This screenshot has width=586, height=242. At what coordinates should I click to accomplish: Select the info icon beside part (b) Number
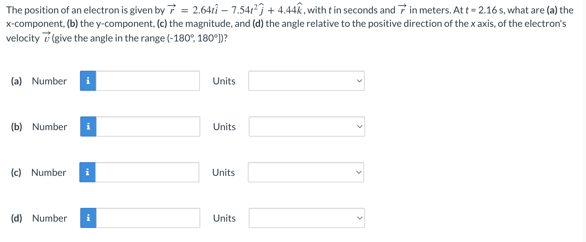click(x=88, y=126)
